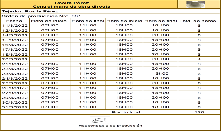Click the date cell 31/3/2022
The image size is (221, 131).
(15, 107)
